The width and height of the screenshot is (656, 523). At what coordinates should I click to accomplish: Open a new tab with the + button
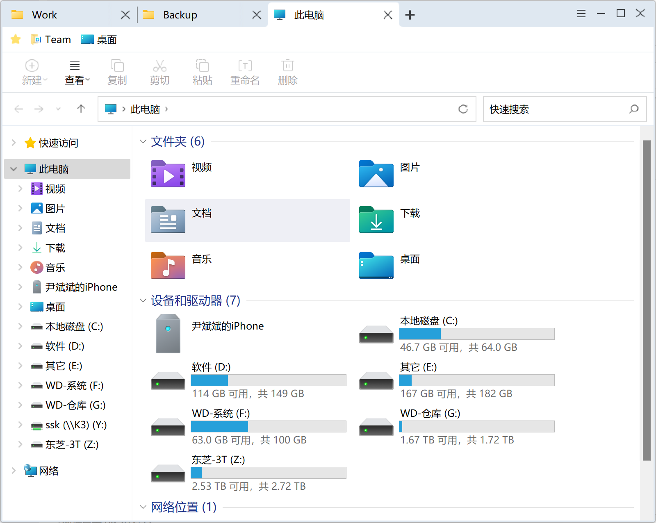[x=410, y=15]
